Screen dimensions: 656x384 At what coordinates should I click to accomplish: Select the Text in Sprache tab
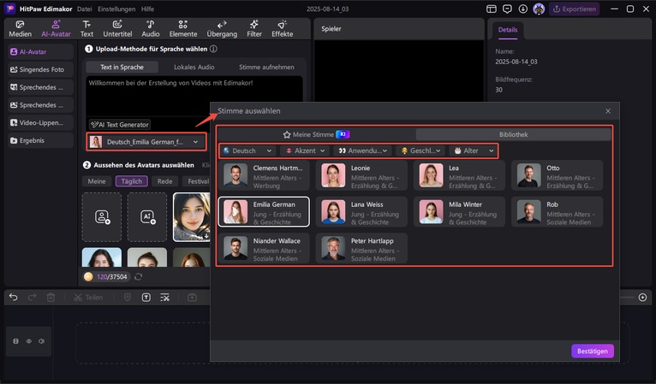(122, 67)
